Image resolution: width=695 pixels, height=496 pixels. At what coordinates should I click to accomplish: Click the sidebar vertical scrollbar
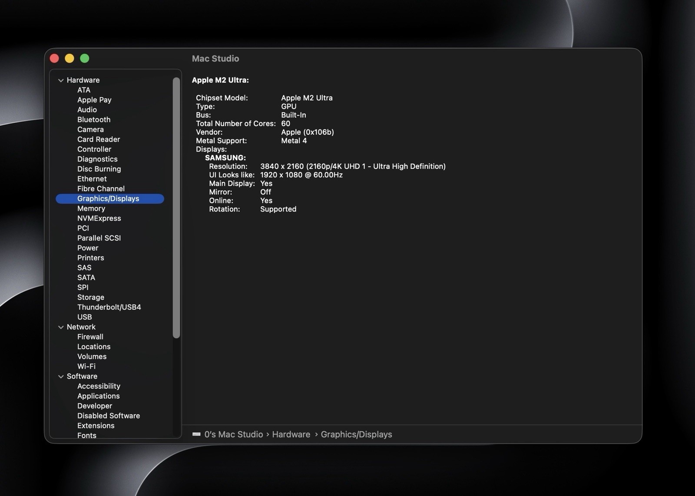(x=176, y=208)
